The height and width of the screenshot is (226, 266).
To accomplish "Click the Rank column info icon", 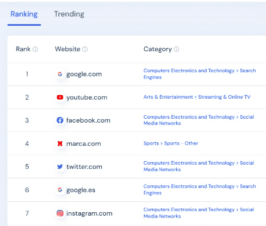I will 35,49.
